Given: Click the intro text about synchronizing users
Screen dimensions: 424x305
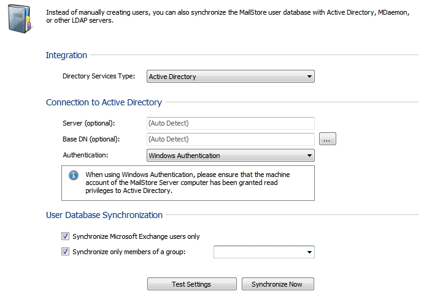Looking at the screenshot, I should pyautogui.click(x=228, y=16).
